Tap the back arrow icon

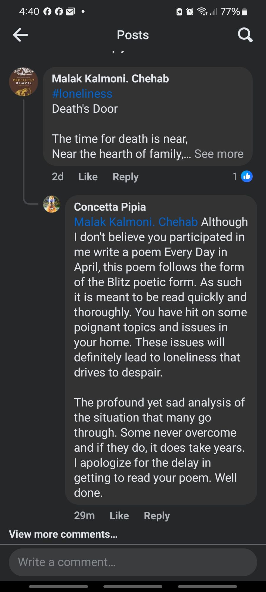[21, 35]
